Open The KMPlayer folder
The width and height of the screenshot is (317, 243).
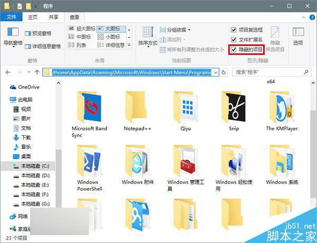click(x=282, y=111)
